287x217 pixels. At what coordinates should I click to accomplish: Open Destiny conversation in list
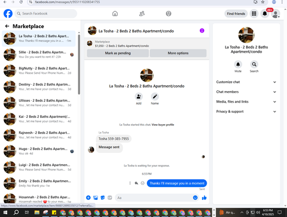click(x=38, y=87)
